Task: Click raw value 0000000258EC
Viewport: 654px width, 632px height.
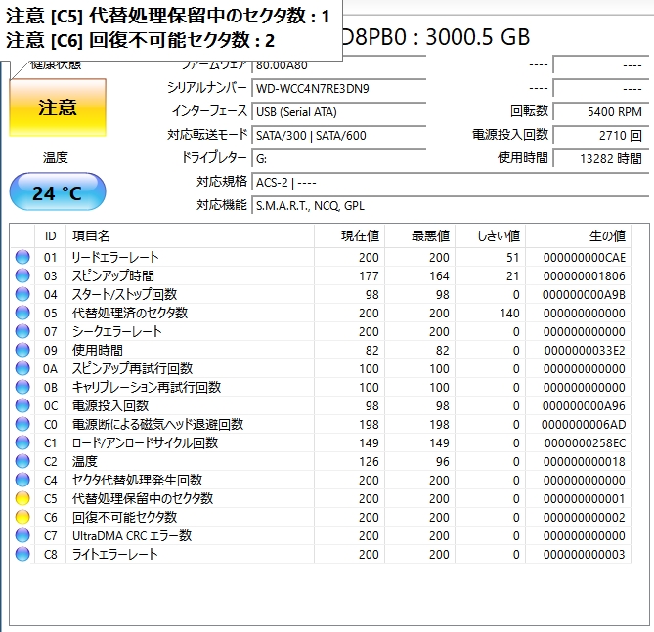Action: [x=585, y=442]
